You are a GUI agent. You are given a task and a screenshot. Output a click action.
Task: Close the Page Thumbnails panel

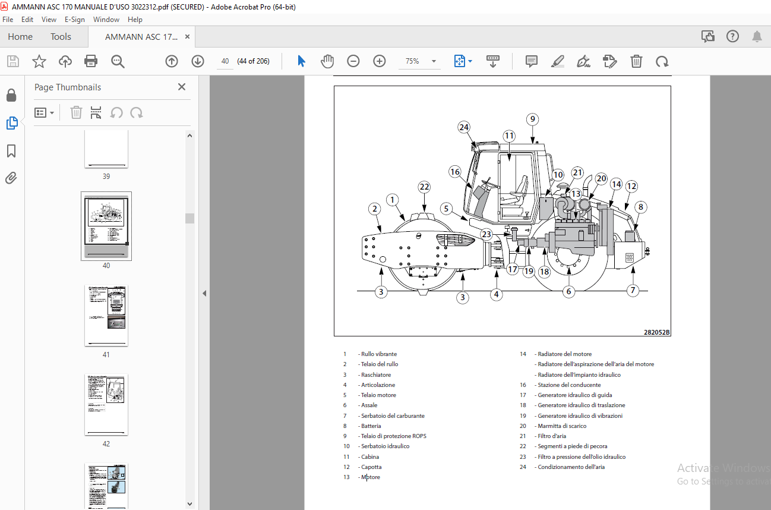coord(182,87)
